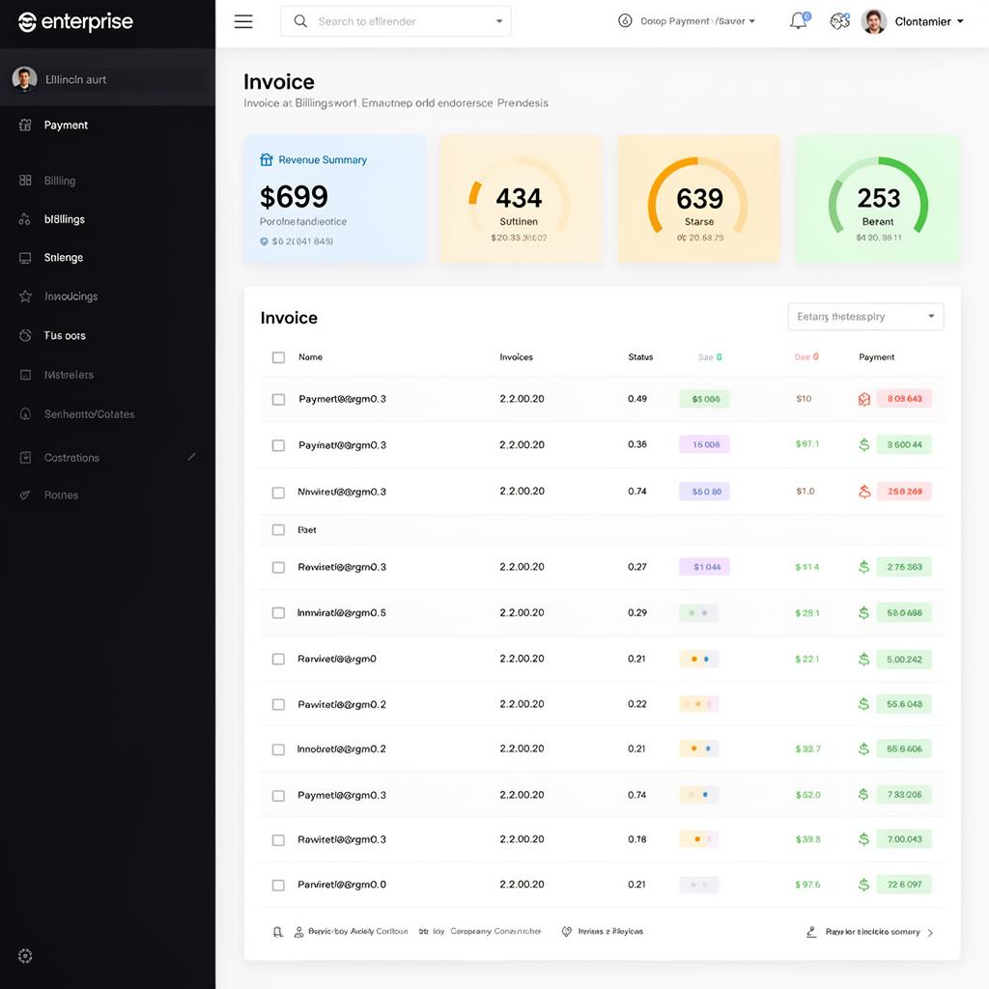Check the Nmviretf@@rgm0.3 row checkbox
This screenshot has width=989, height=989.
278,492
